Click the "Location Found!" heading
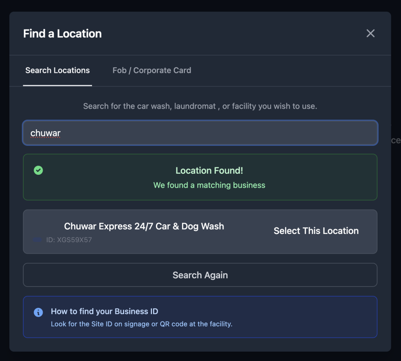 [x=209, y=171]
